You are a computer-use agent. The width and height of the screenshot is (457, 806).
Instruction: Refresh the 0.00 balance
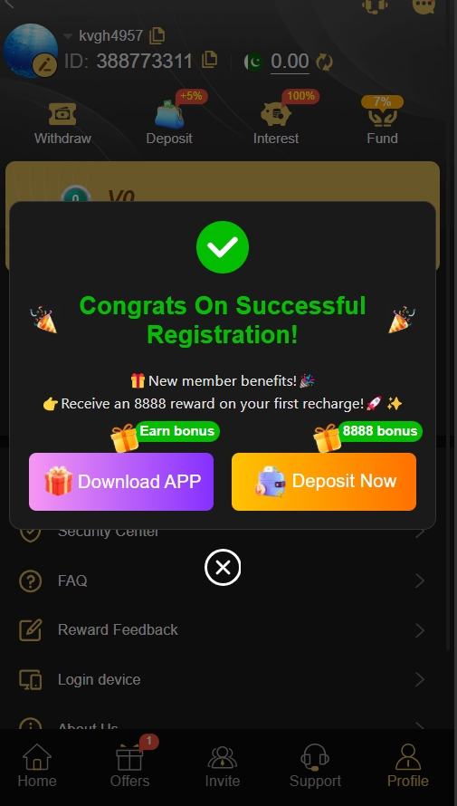click(x=324, y=62)
